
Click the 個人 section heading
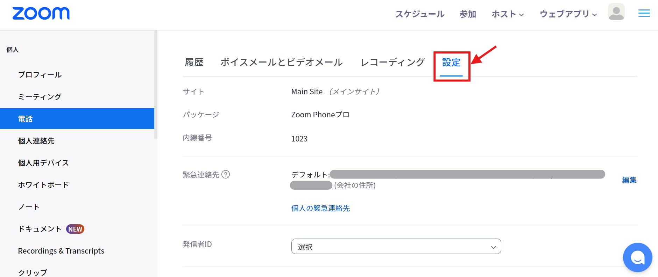13,50
